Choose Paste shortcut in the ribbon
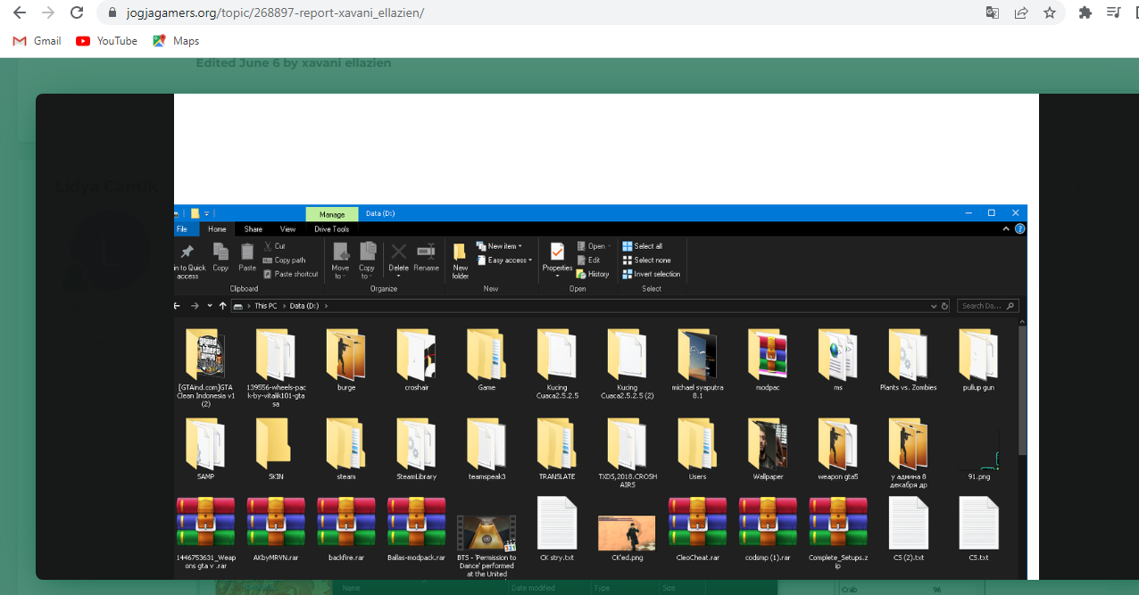Image resolution: width=1139 pixels, height=595 pixels. [290, 274]
